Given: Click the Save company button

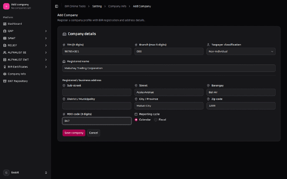Looking at the screenshot, I should click(x=74, y=133).
